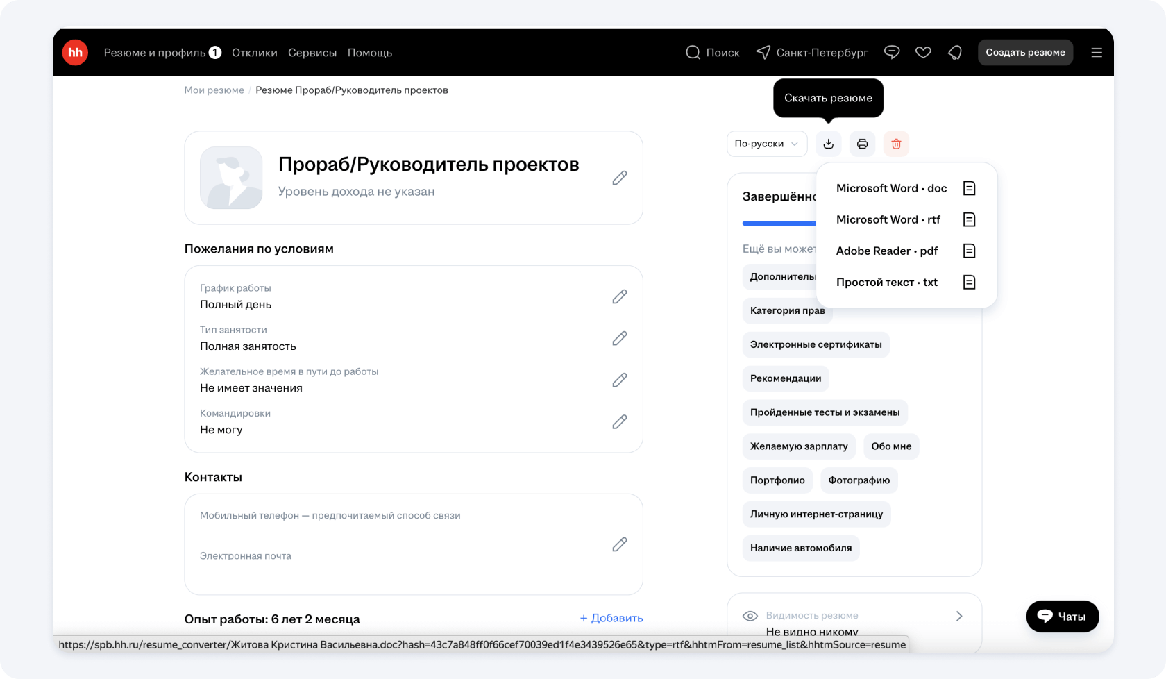Open the Резюме и профиль menu
The width and height of the screenshot is (1166, 679).
[155, 53]
